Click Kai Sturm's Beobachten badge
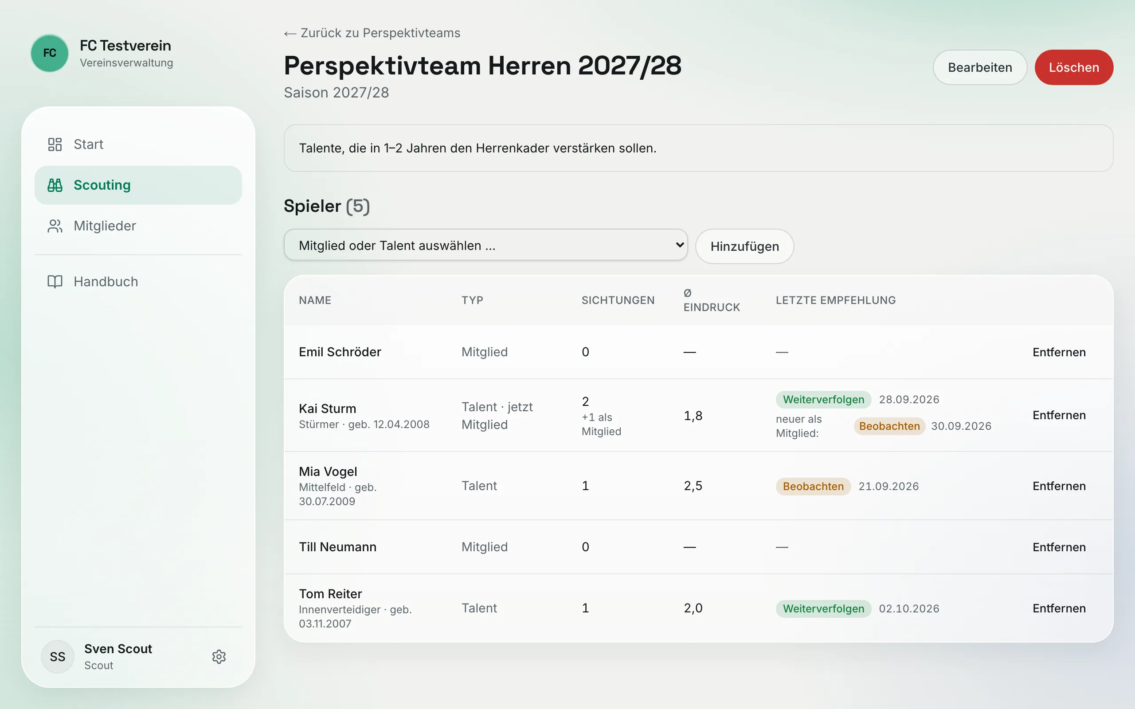Screen dimensions: 1135x709 [889, 426]
